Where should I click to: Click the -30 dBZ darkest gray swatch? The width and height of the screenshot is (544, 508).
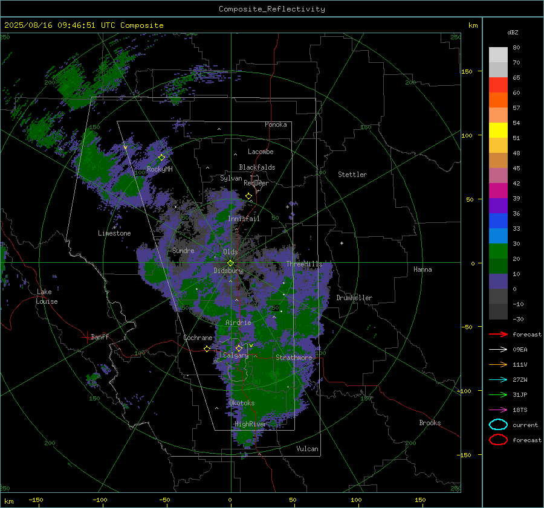pos(498,312)
